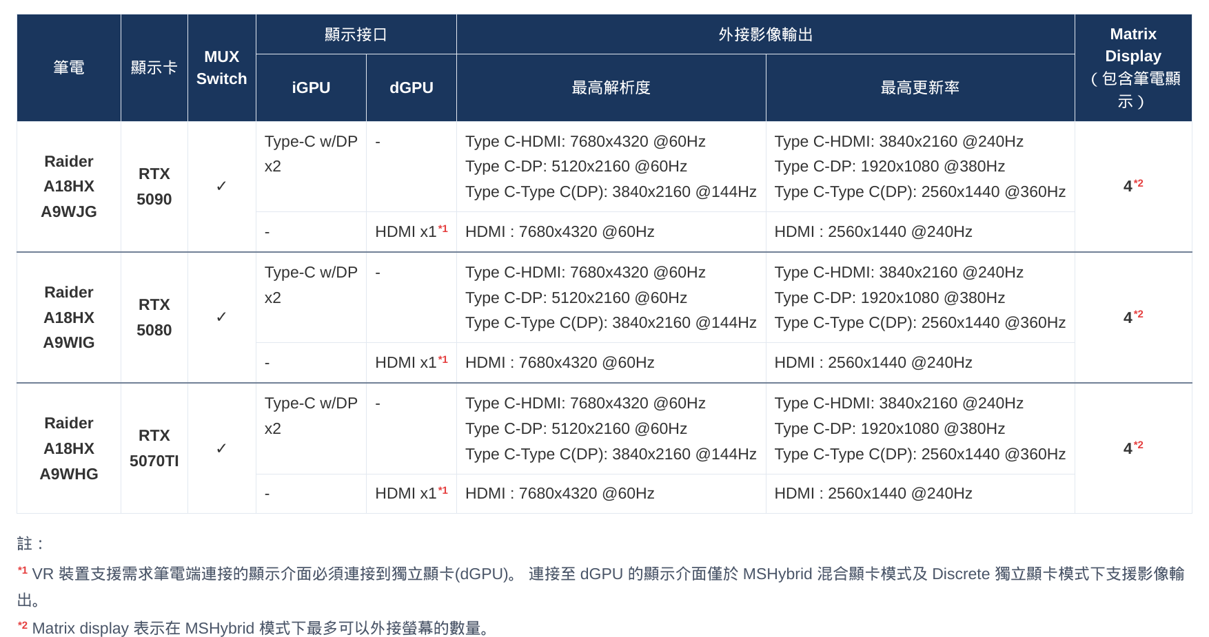
Task: Select Type-C w/DP x2 for A9WJG
Action: (311, 154)
